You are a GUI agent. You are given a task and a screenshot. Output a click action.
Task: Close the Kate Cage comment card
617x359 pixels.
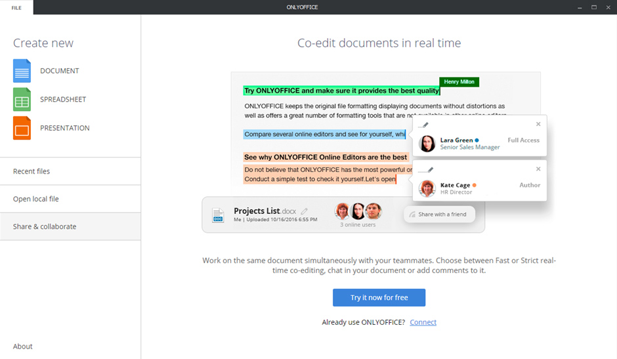click(x=538, y=169)
